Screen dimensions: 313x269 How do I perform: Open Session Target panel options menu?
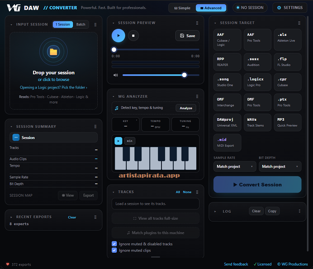(299, 23)
